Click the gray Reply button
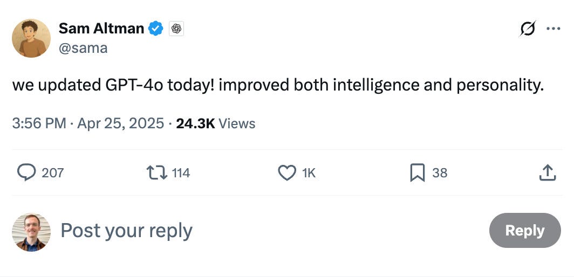Viewport: 574px width, 277px height. 525,231
